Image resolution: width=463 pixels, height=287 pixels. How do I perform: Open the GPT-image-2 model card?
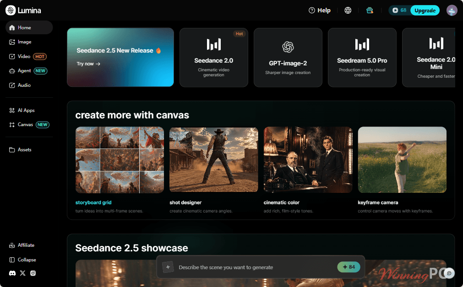coord(288,58)
